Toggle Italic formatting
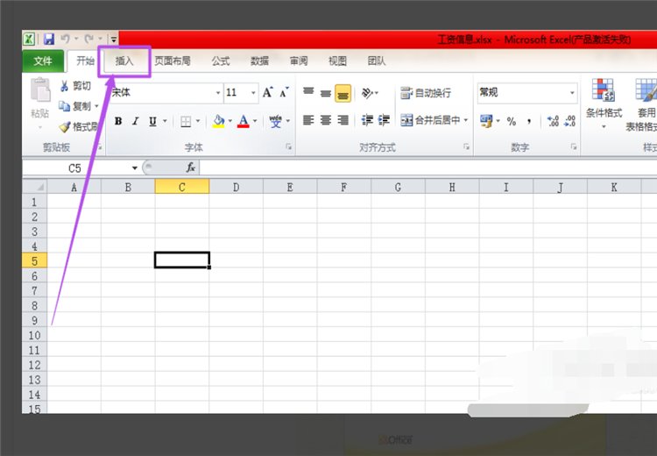 pyautogui.click(x=135, y=121)
